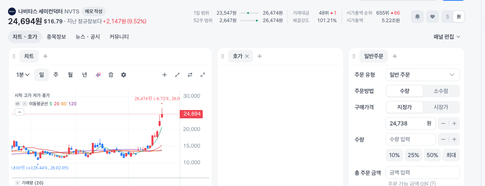Click drag handle of the 일반주문 panel
485x186 pixels.
(354, 56)
